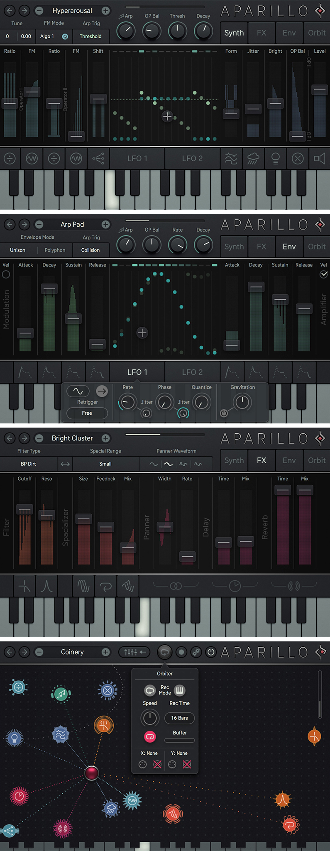Select the second Panner Waveform in Bright Cluster
The image size is (330, 851).
[x=169, y=464]
